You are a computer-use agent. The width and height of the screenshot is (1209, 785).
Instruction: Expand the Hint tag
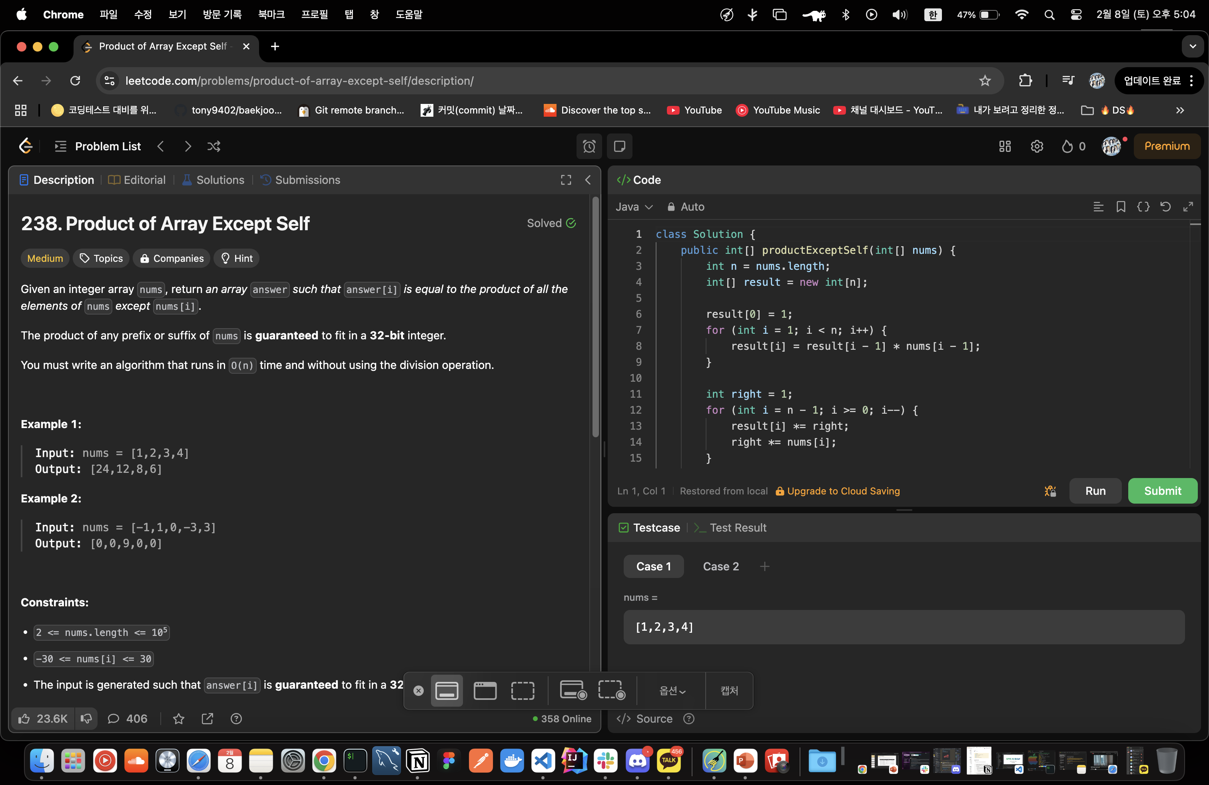click(x=236, y=258)
